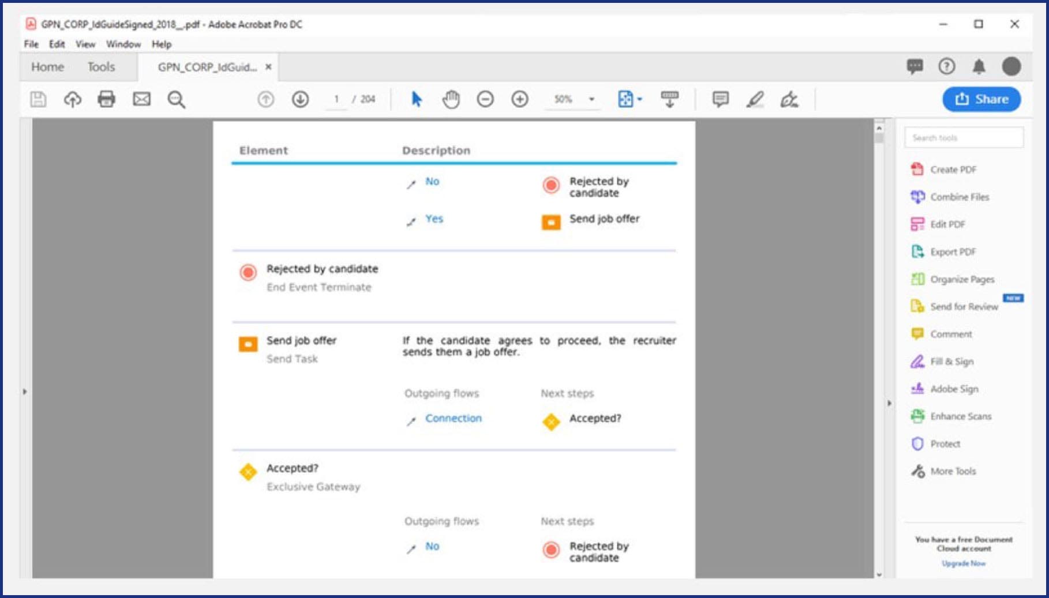
Task: Select the Highlight text pen tool
Action: (x=755, y=99)
